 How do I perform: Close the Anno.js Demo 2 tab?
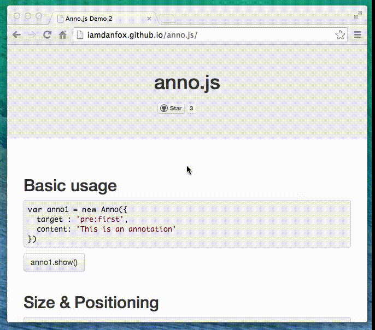pos(149,19)
